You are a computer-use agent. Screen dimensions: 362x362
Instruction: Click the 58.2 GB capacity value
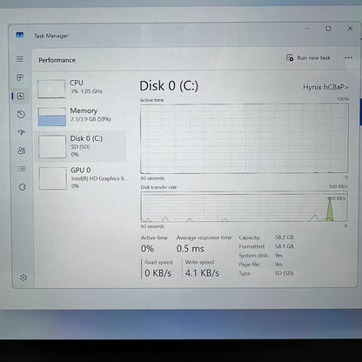point(285,238)
